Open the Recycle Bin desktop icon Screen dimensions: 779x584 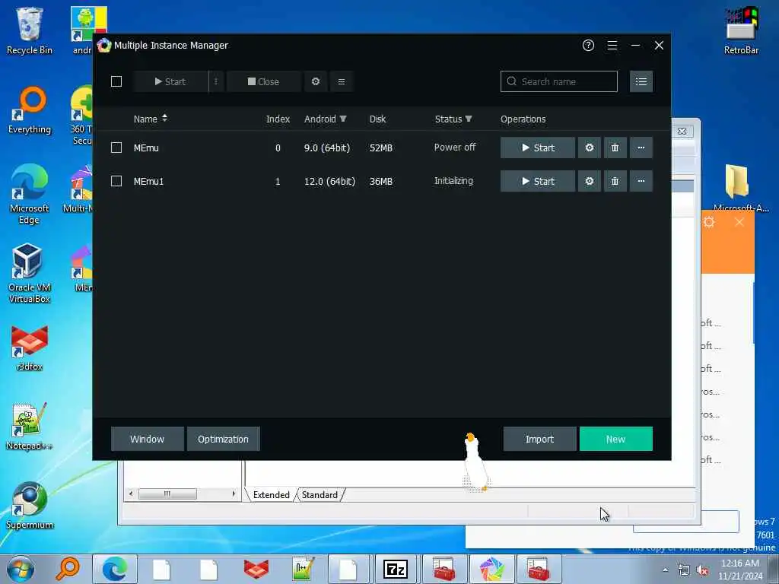pos(30,30)
